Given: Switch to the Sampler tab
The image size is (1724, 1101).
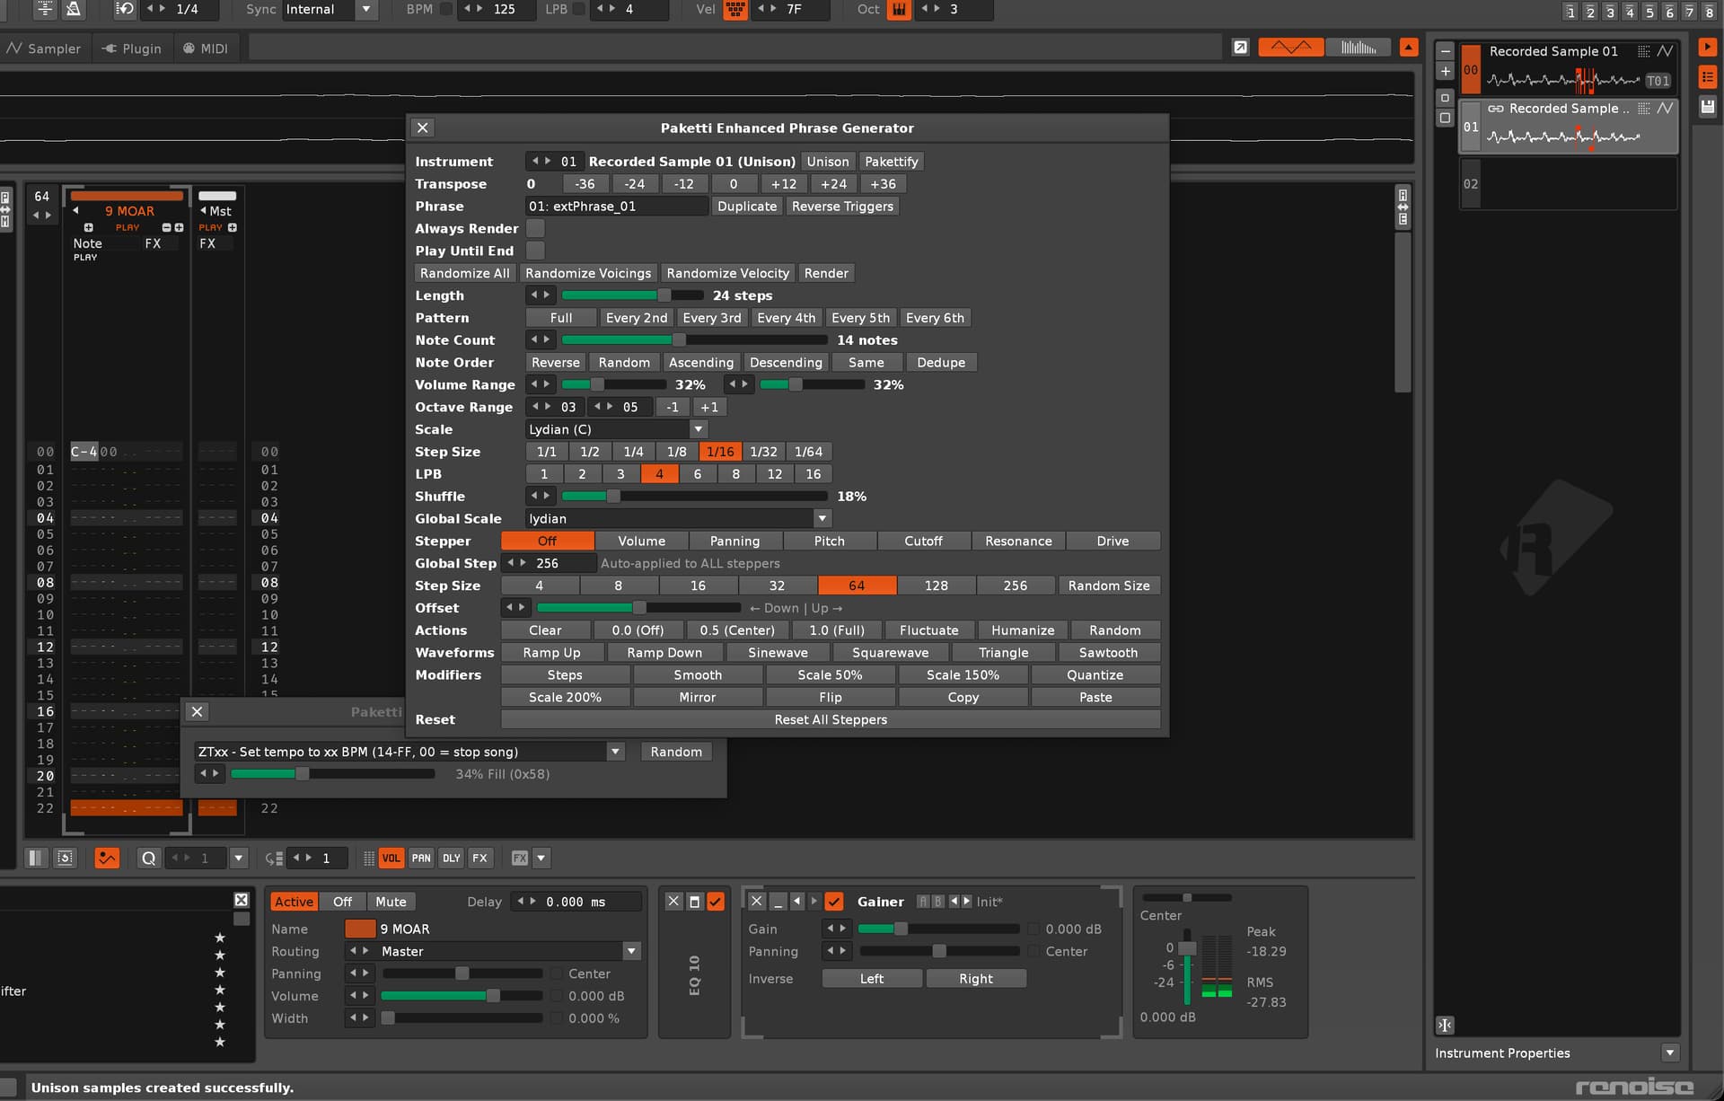Looking at the screenshot, I should click(44, 48).
